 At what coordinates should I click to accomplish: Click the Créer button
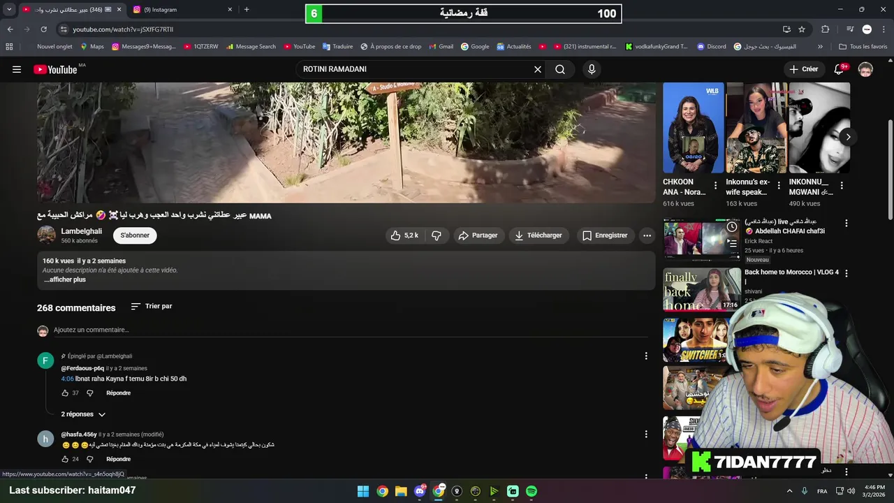[803, 69]
